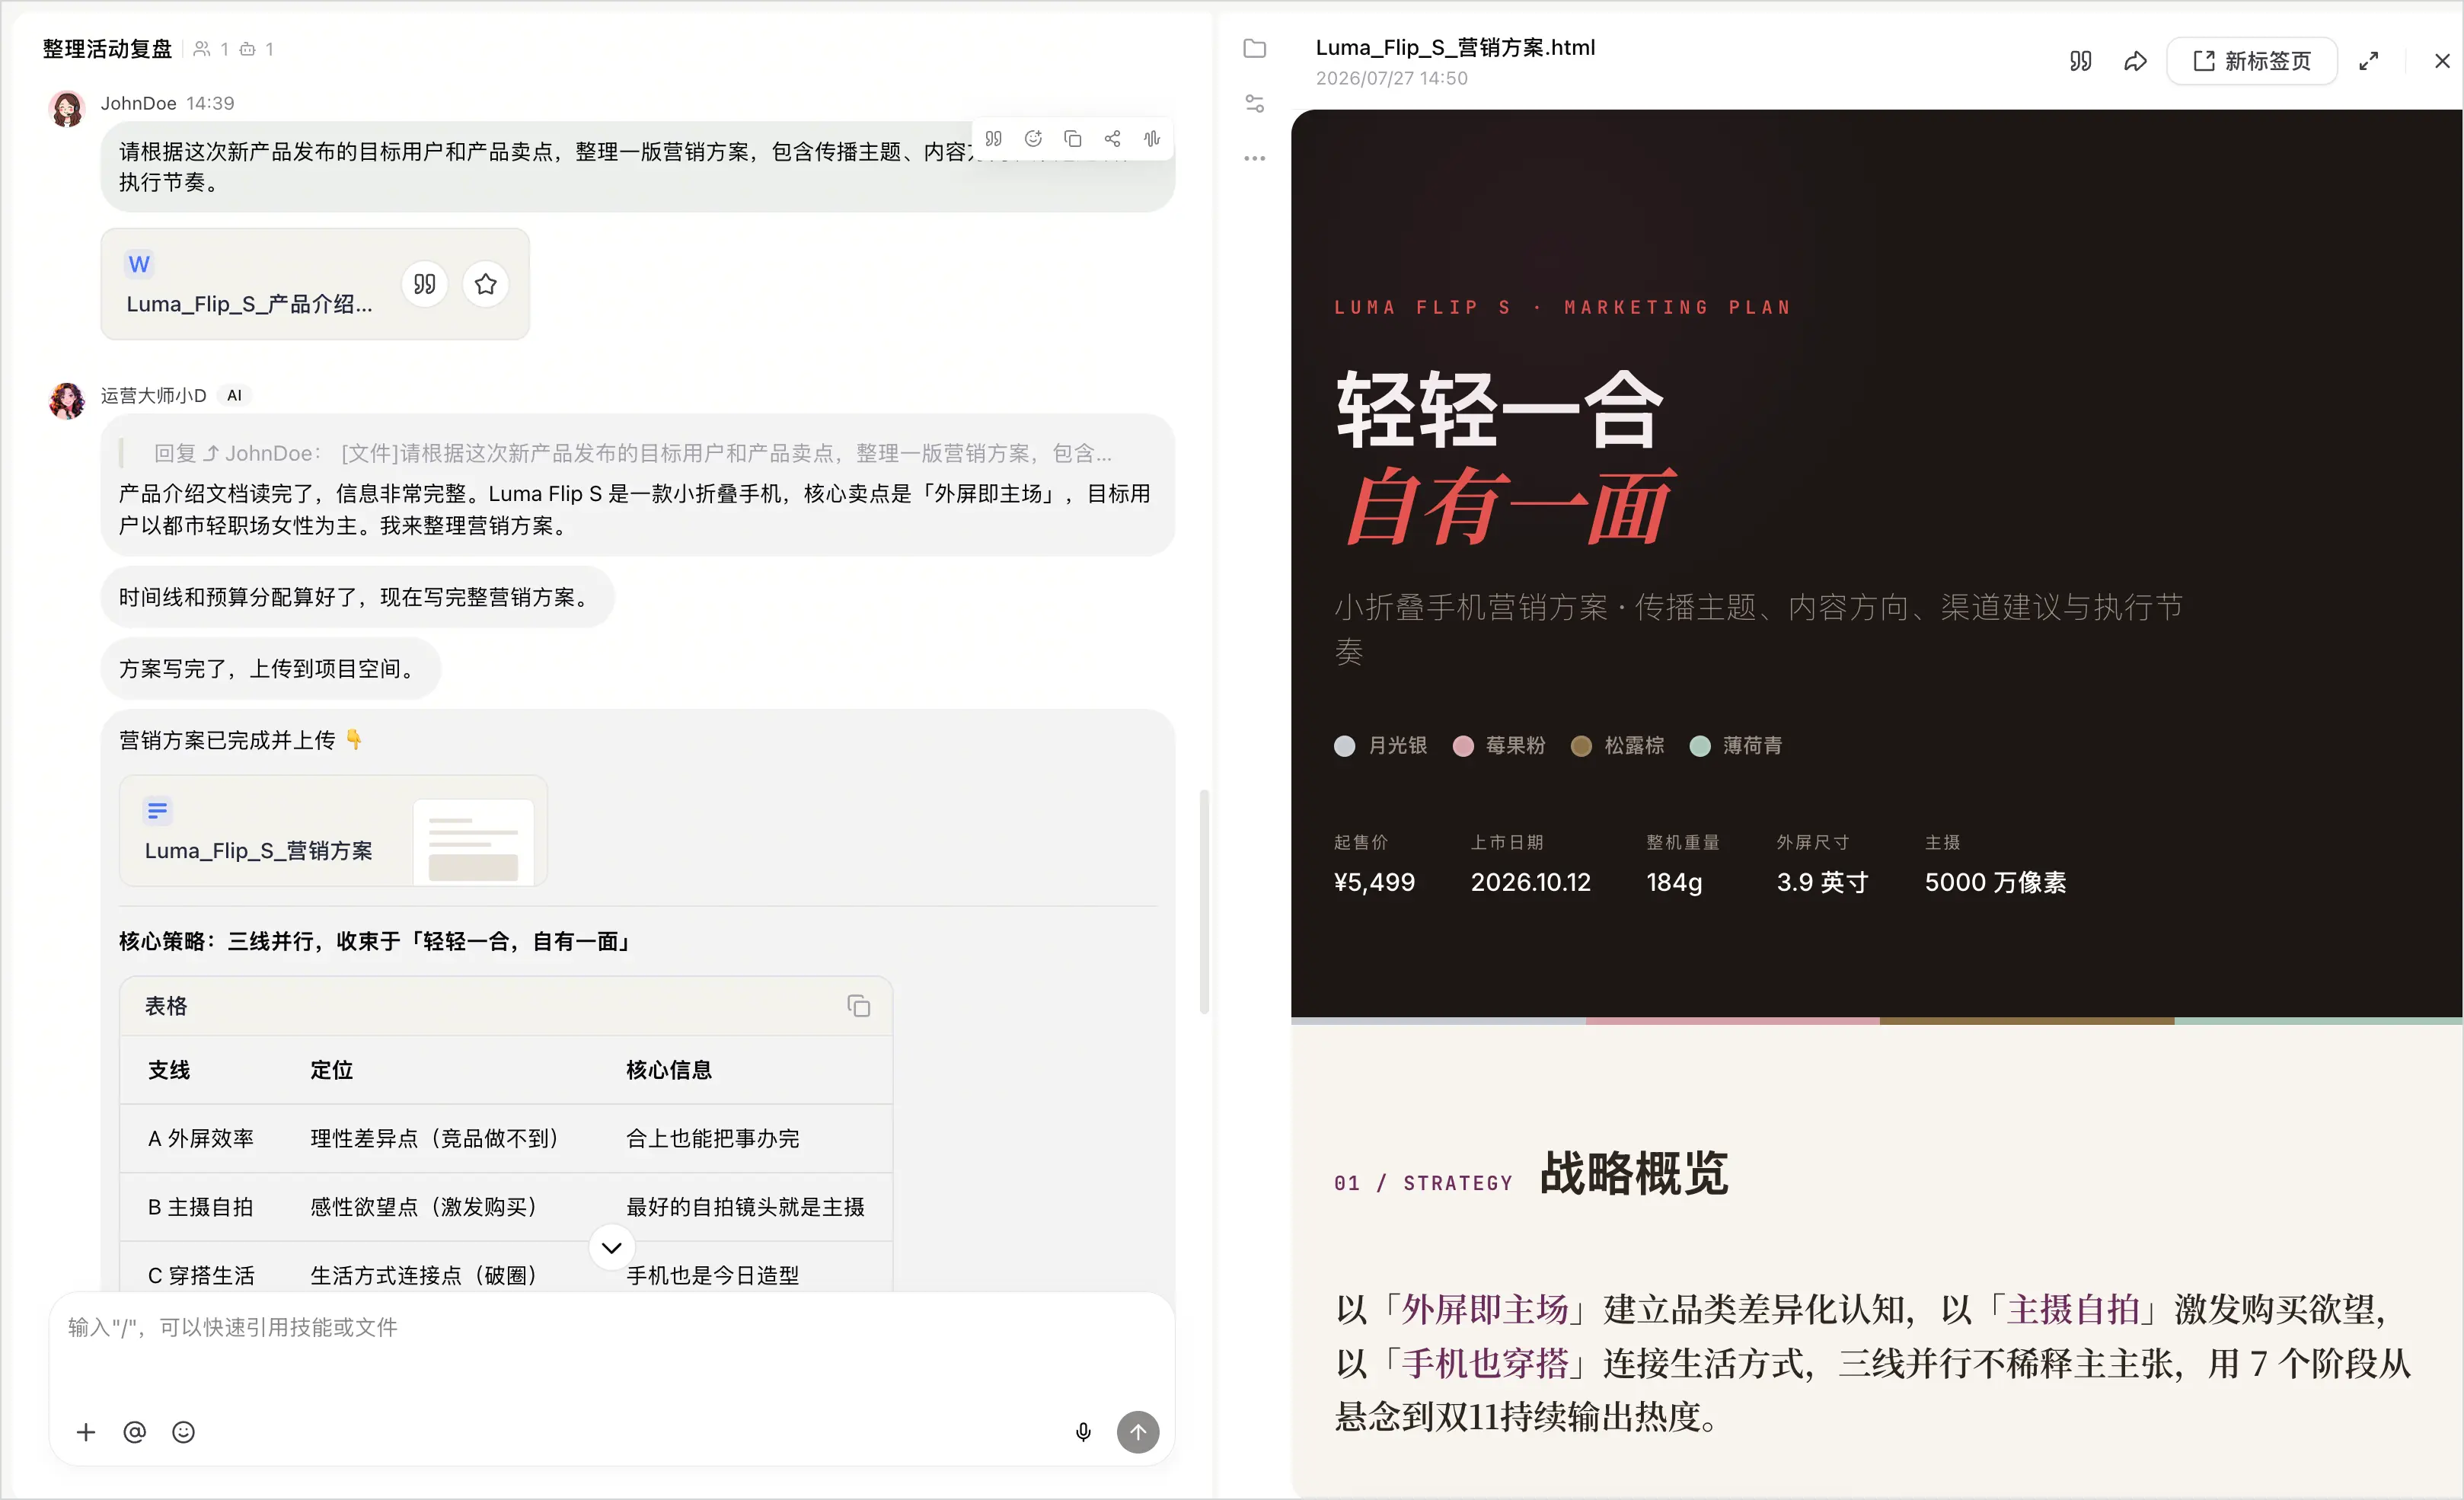2464x1500 pixels.
Task: Open the emoji picker in input bar
Action: pos(183,1432)
